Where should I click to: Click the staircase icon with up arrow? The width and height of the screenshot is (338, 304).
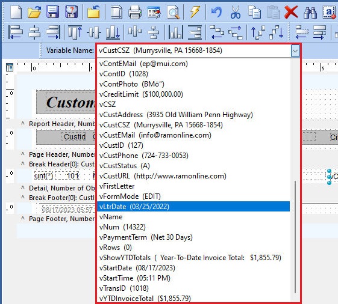click(258, 32)
